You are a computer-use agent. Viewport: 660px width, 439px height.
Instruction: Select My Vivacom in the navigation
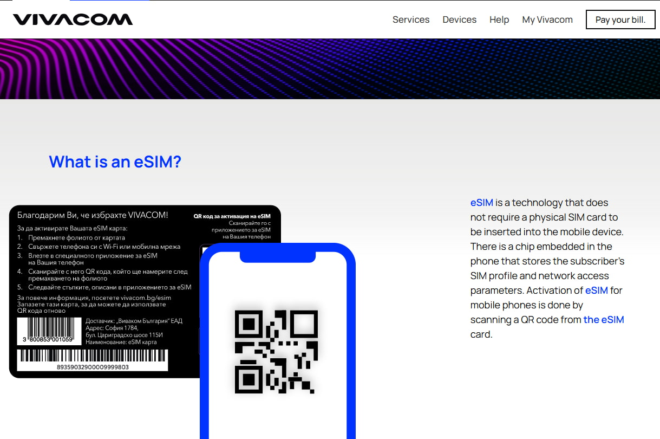click(547, 20)
